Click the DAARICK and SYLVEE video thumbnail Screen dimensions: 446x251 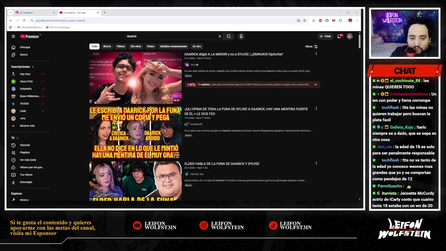[136, 78]
